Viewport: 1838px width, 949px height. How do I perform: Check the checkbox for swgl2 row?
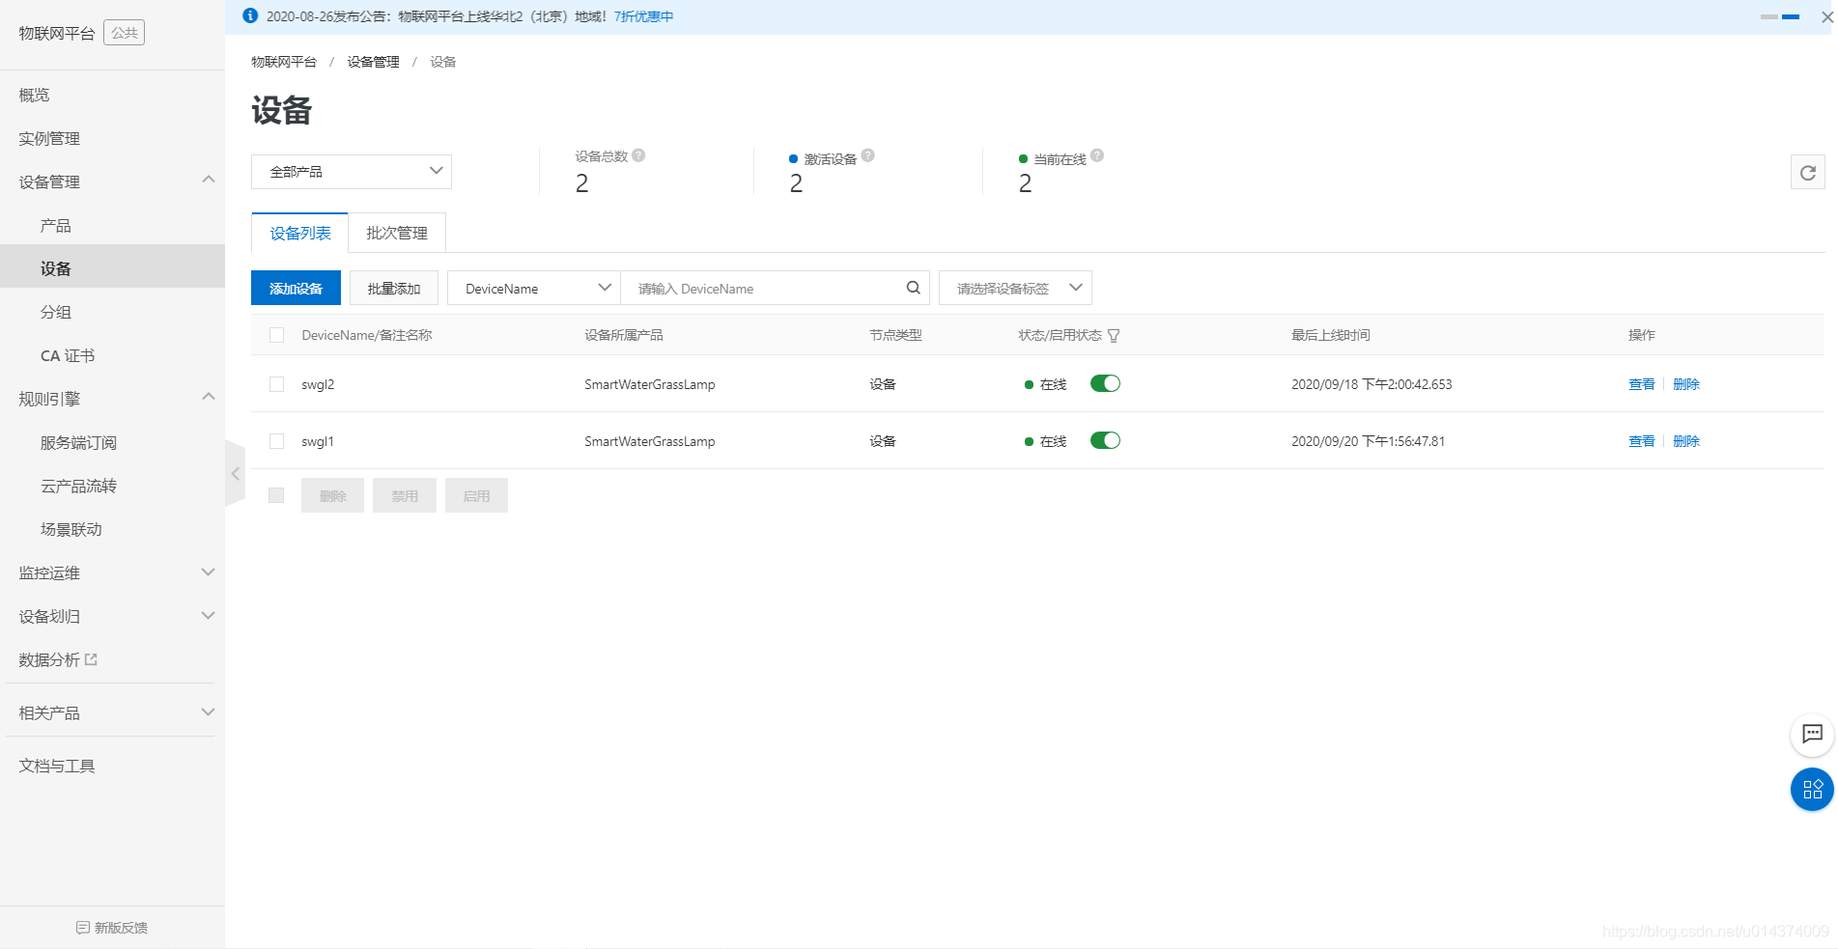(x=277, y=384)
